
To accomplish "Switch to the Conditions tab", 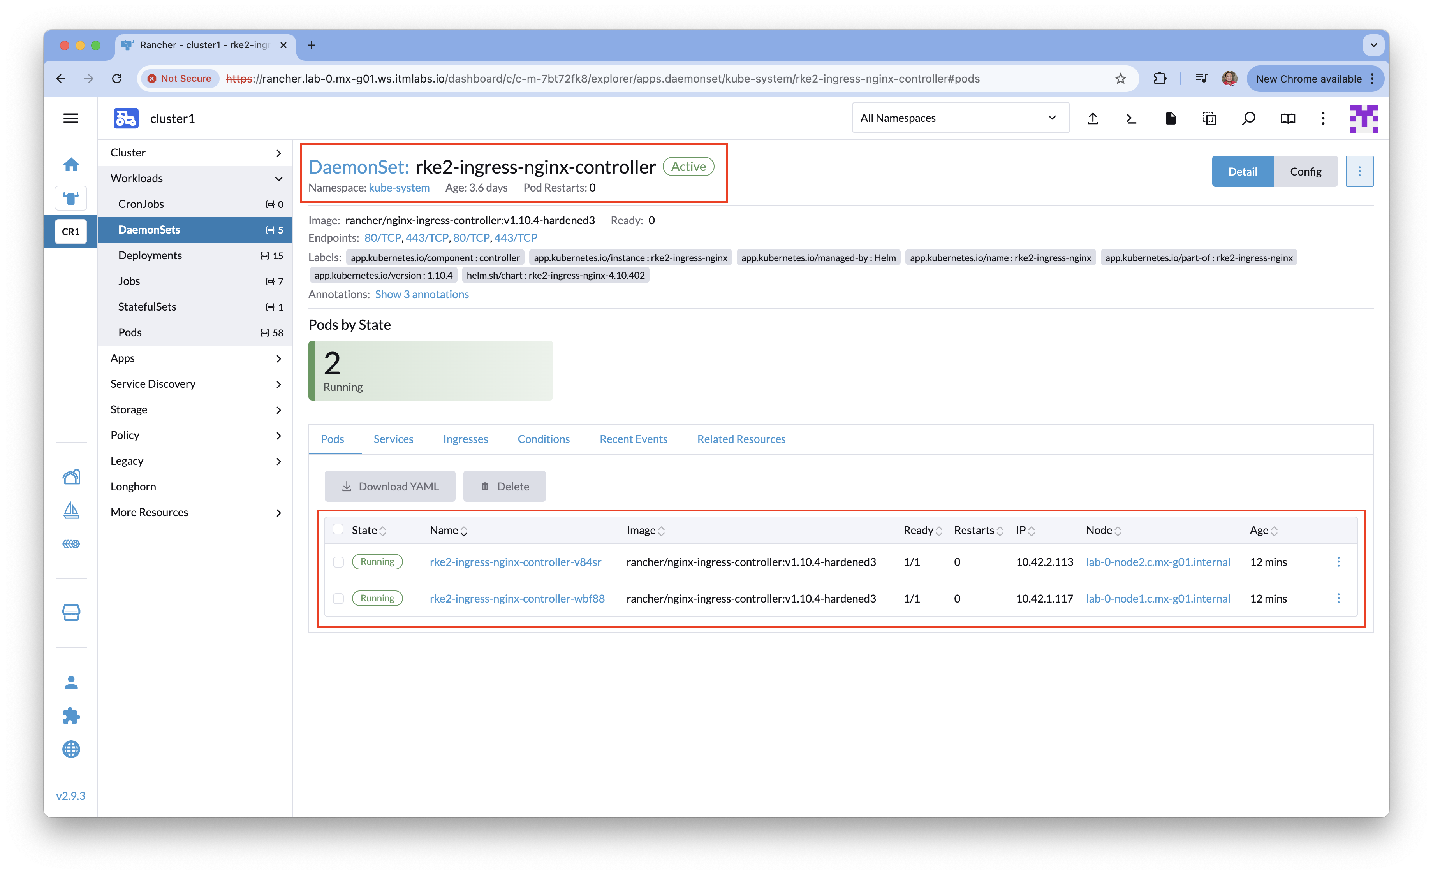I will 543,439.
